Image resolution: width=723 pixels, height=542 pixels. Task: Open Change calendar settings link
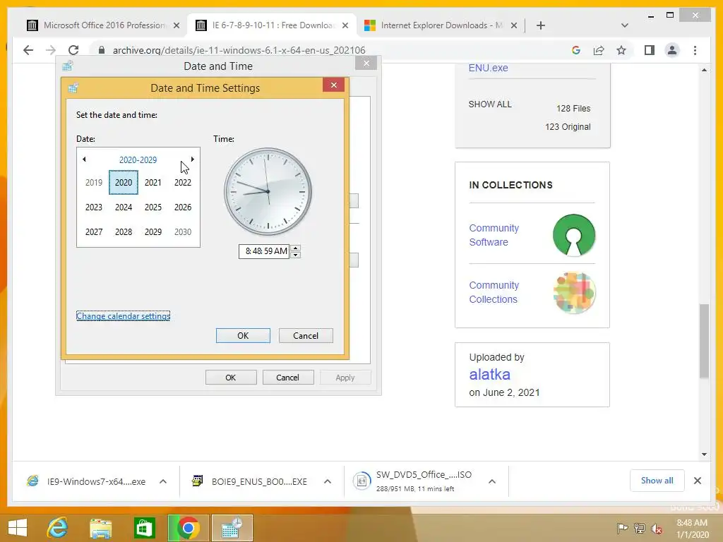123,316
